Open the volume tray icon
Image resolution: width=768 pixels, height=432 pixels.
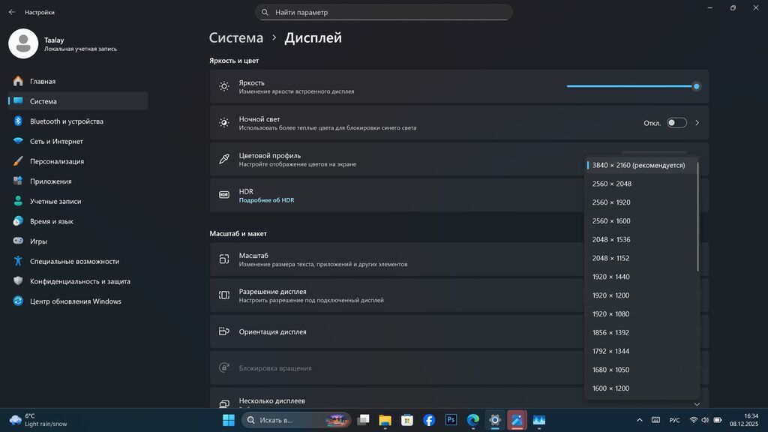[705, 420]
